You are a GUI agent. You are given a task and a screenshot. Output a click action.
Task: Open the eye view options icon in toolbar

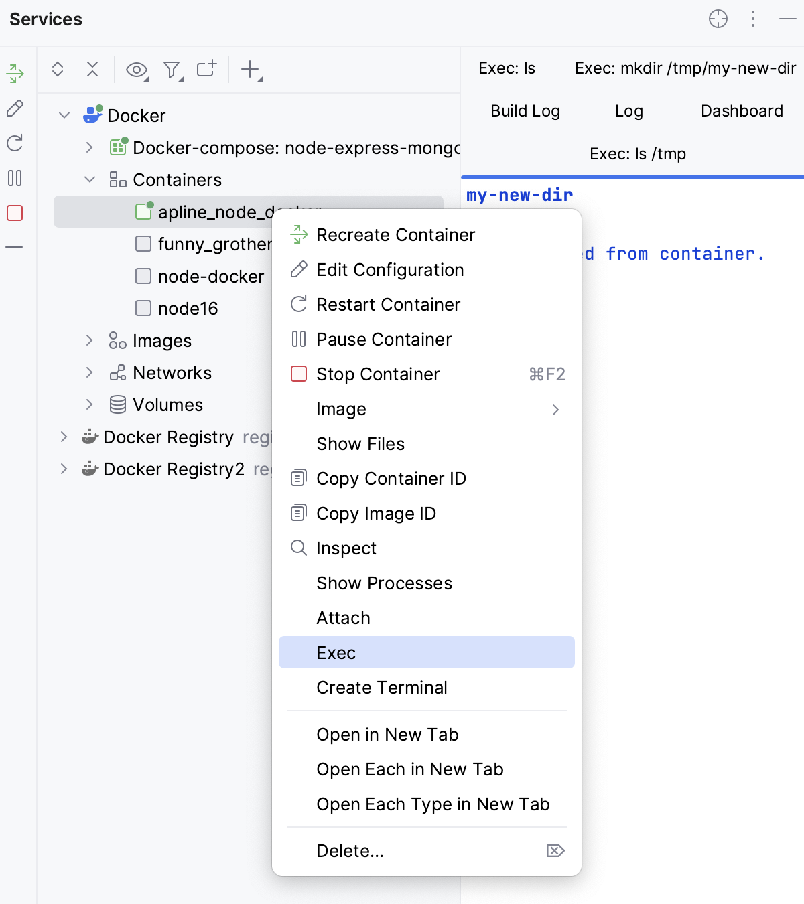pos(136,69)
